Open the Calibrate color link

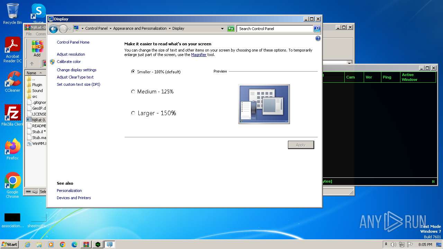[x=69, y=62]
